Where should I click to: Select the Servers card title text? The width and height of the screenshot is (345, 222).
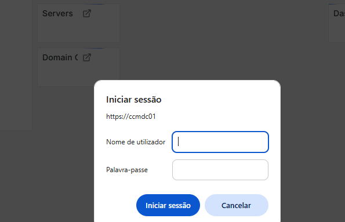[57, 13]
